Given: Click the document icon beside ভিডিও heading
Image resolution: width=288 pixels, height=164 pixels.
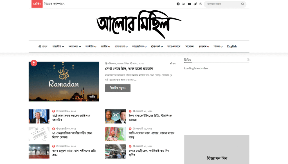Looking at the screenshot, I should point(248,60).
